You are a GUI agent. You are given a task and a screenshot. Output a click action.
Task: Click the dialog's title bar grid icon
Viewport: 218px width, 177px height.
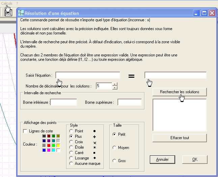(x=21, y=14)
